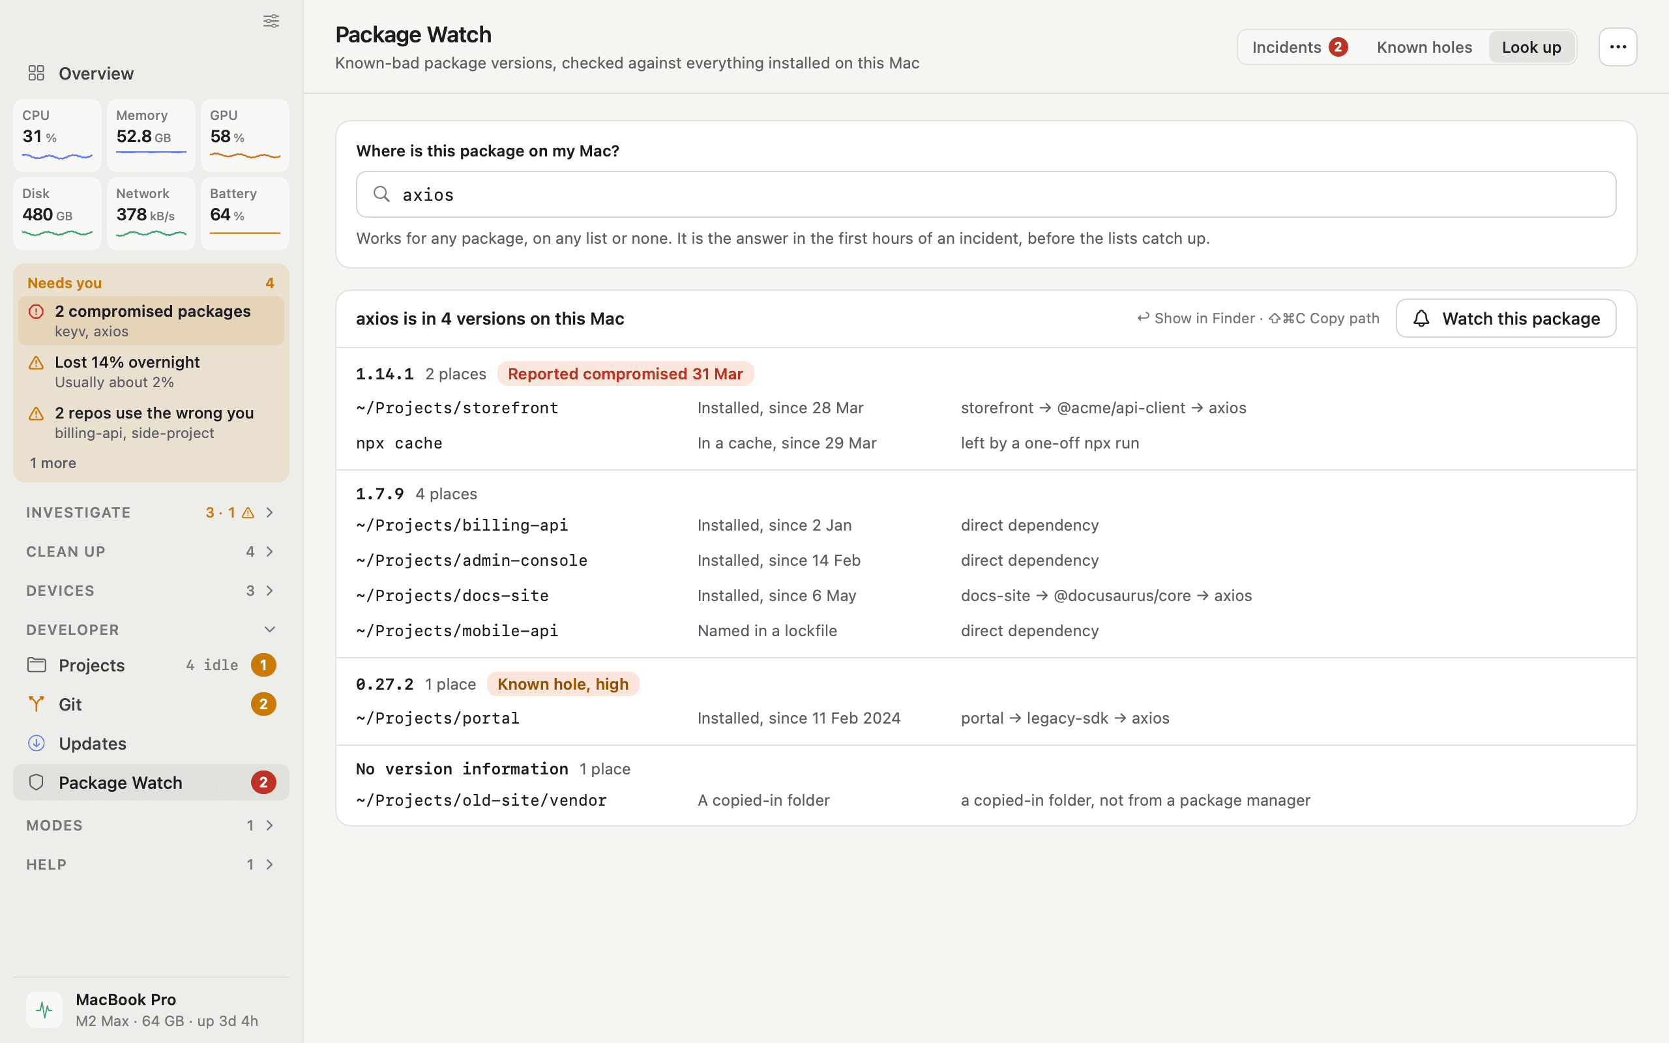Collapse the DEVELOPER section

coord(151,630)
